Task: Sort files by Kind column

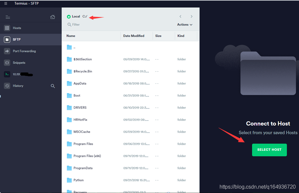Action: coord(181,36)
